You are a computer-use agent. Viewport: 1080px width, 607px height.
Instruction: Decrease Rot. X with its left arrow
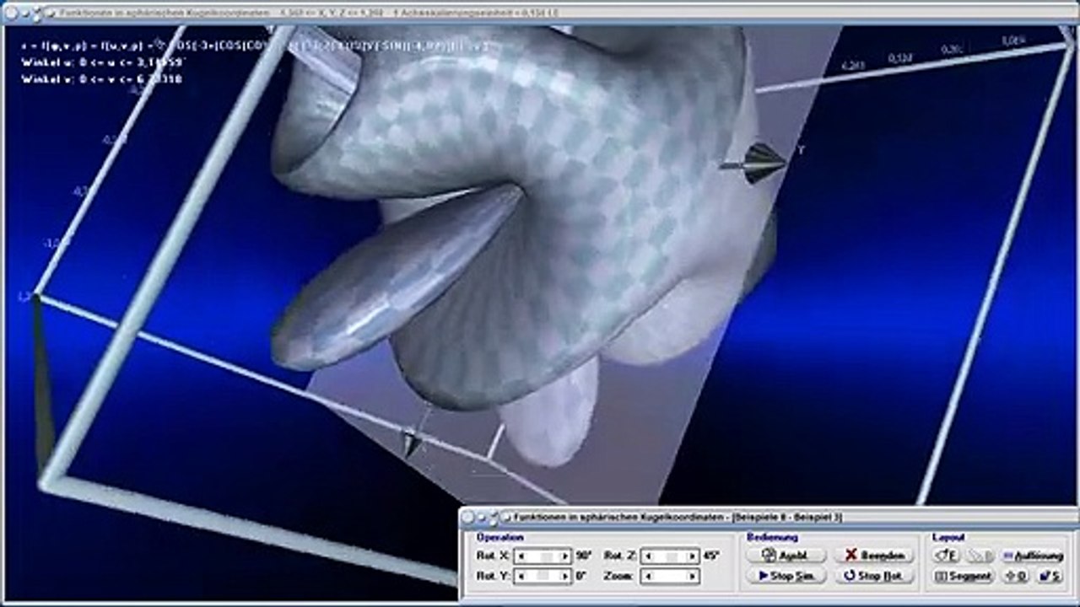click(x=520, y=556)
